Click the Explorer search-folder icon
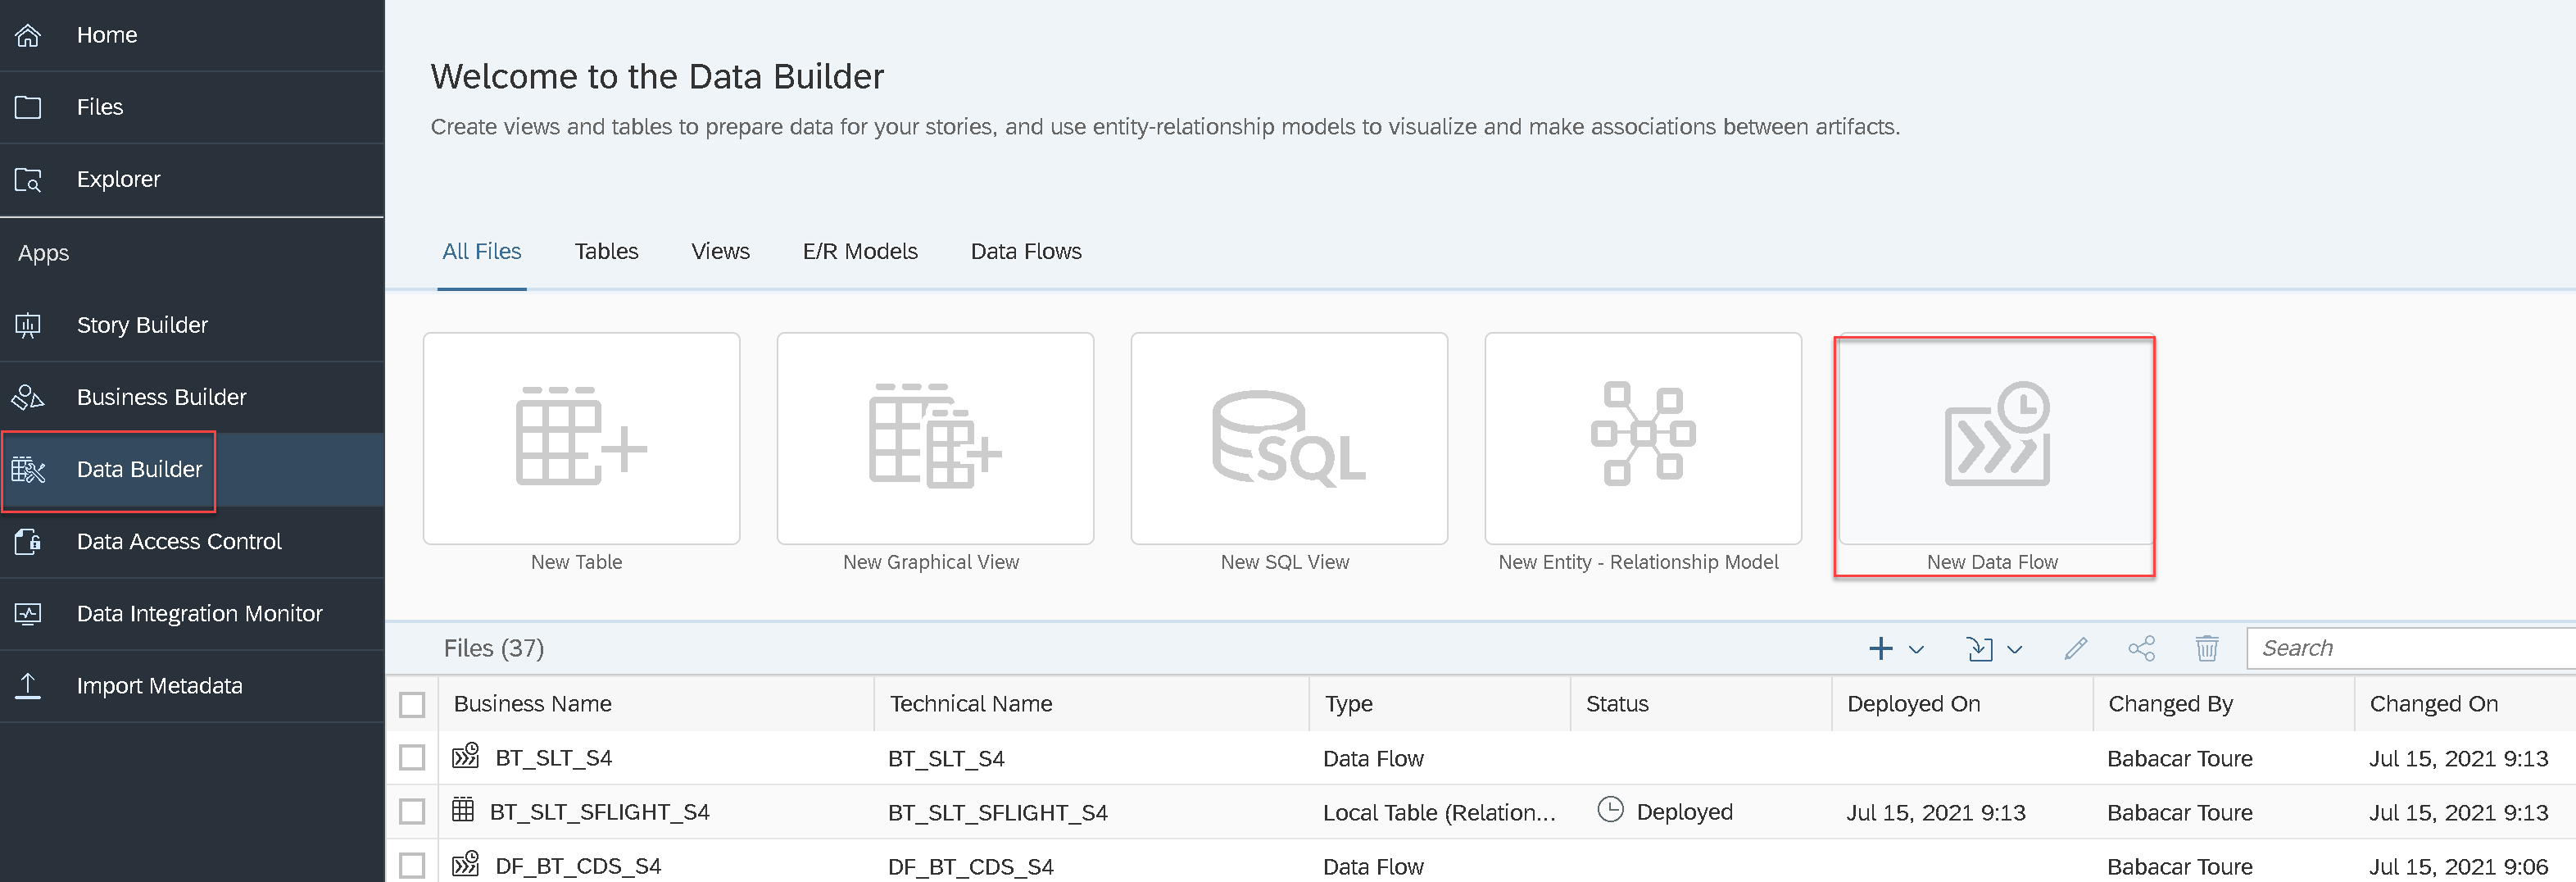The width and height of the screenshot is (2576, 882). click(x=28, y=180)
